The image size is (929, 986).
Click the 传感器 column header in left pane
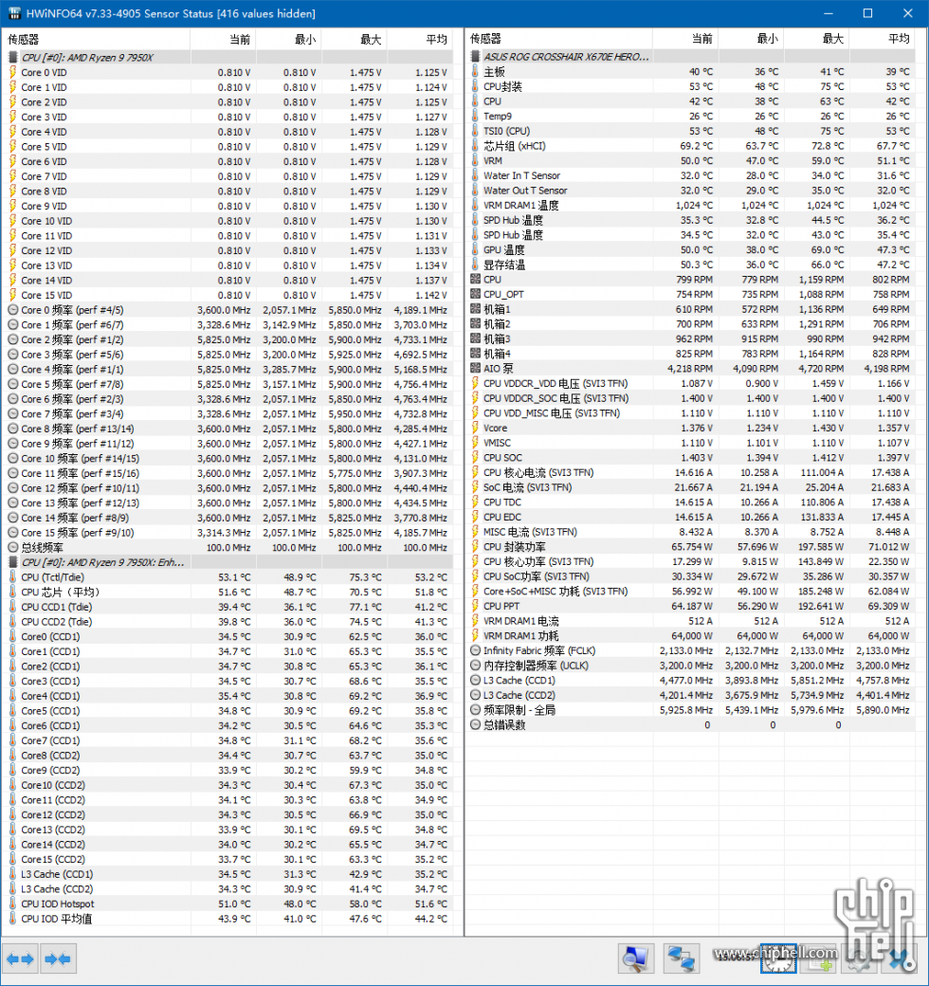click(96, 39)
